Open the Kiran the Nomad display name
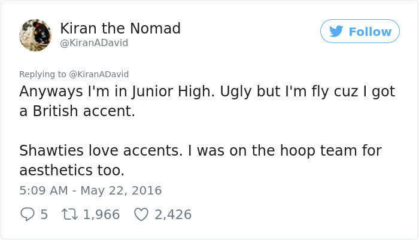This screenshot has width=419, height=240. point(120,28)
